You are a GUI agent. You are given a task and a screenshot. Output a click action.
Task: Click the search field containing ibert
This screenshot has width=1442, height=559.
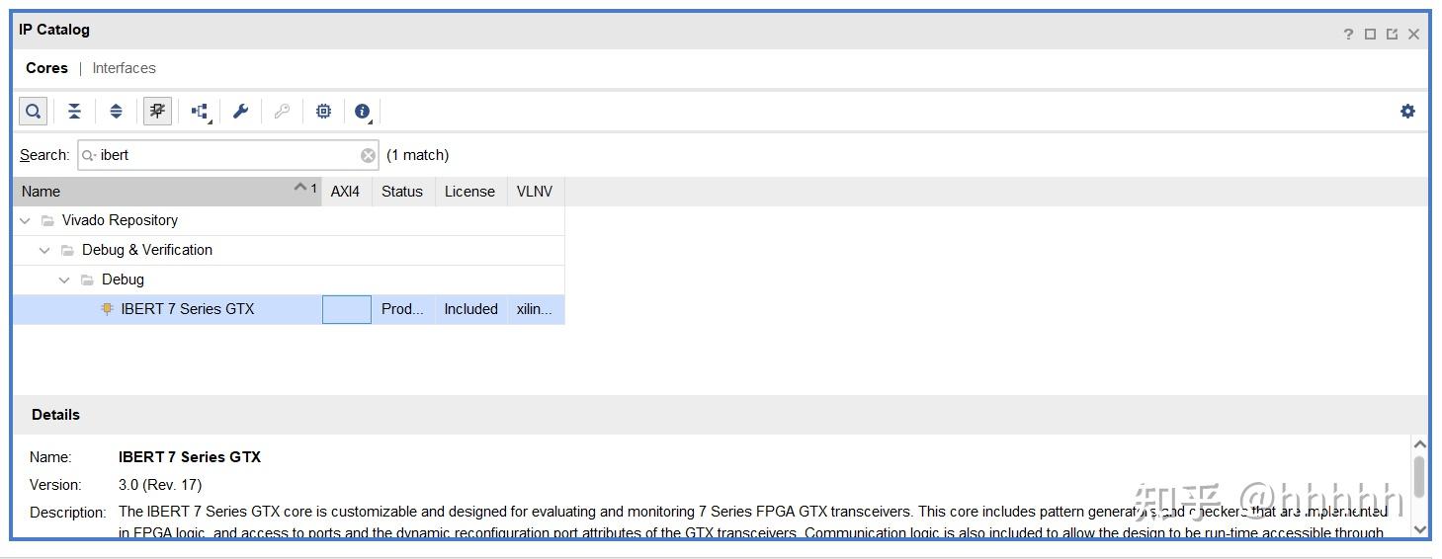[x=227, y=155]
